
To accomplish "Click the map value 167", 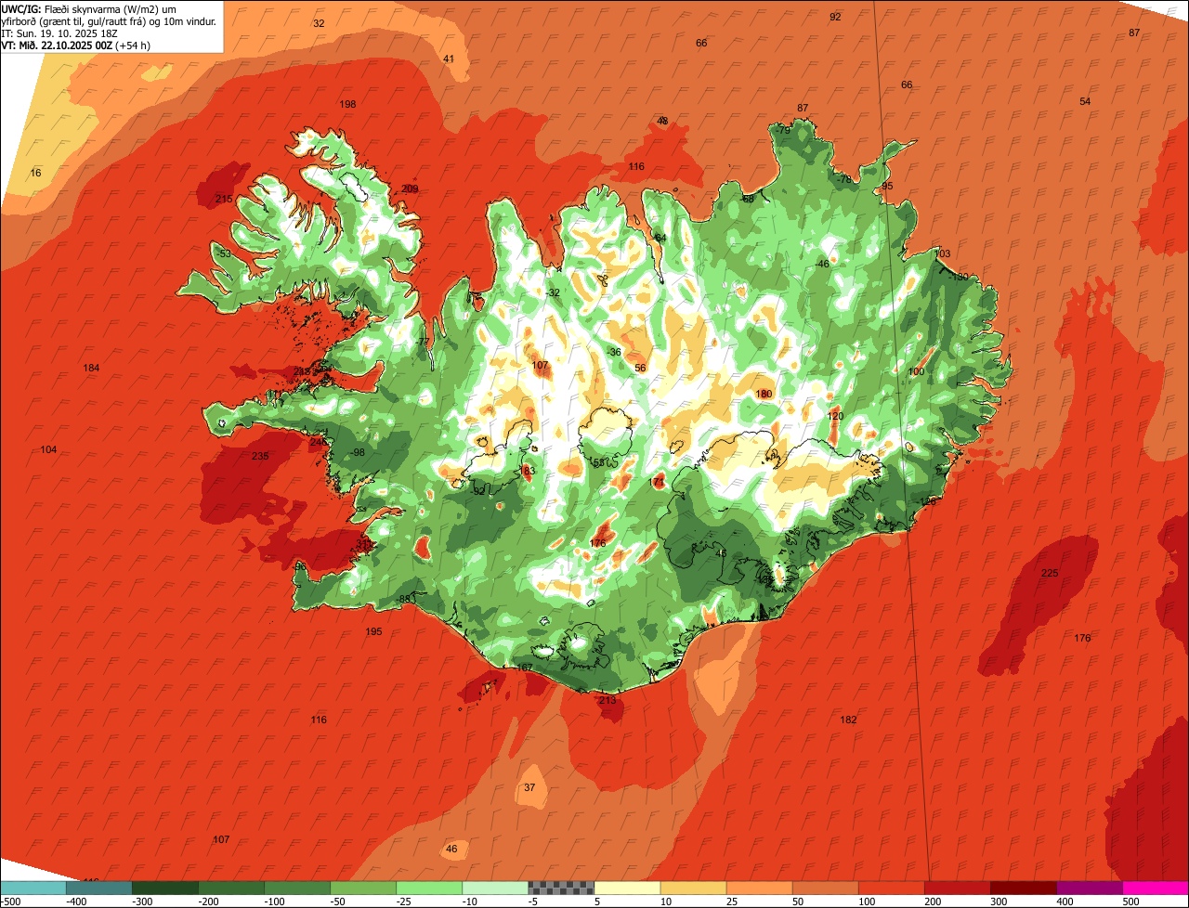I will pos(525,668).
